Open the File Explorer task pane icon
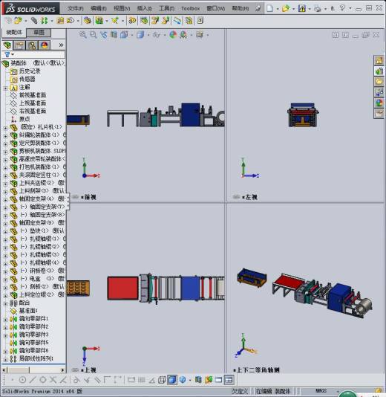The height and width of the screenshot is (397, 386). 379,82
